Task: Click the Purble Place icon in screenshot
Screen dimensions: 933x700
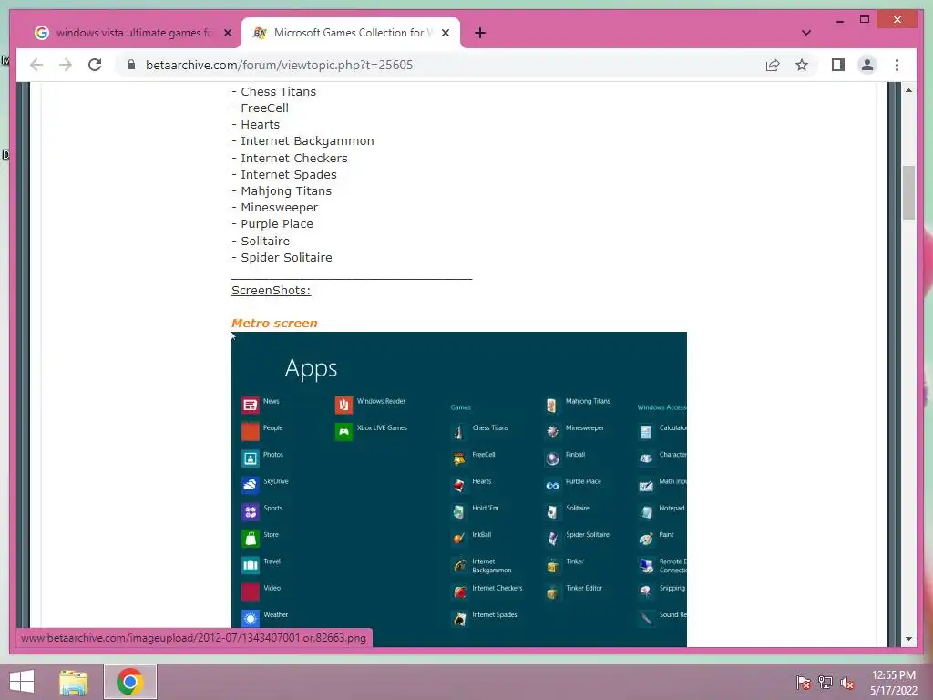Action: click(552, 485)
